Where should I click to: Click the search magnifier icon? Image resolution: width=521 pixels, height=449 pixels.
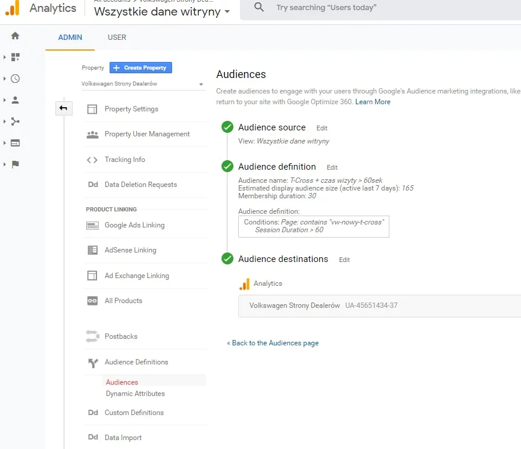click(259, 7)
